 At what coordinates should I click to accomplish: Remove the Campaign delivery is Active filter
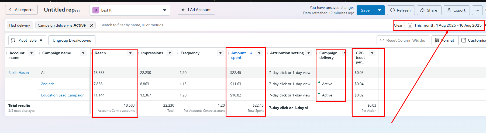92,25
